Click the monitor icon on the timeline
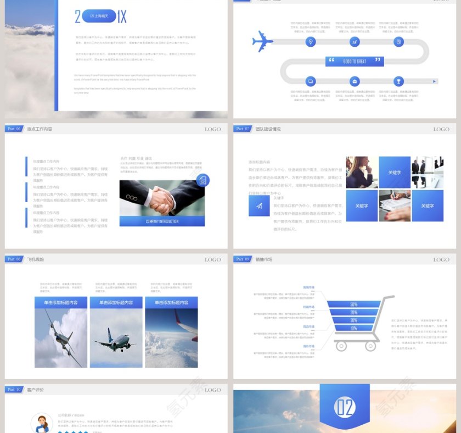Screen dimensions: 461x433 (311, 81)
